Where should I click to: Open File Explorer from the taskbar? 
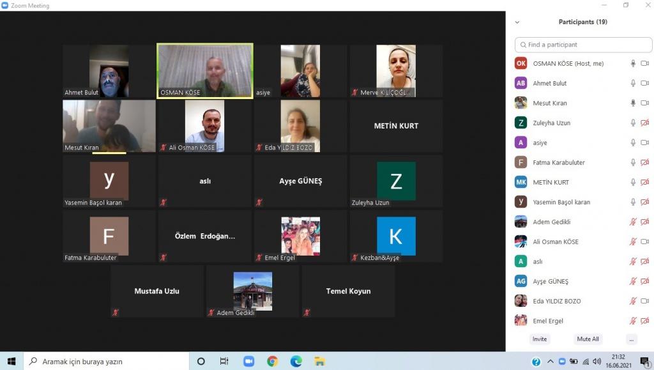[320, 361]
